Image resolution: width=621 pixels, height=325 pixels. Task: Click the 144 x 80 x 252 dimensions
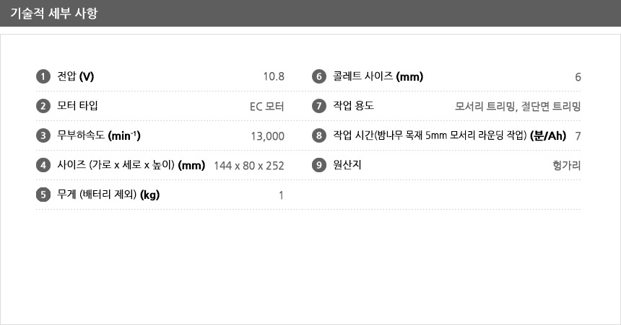pyautogui.click(x=248, y=165)
